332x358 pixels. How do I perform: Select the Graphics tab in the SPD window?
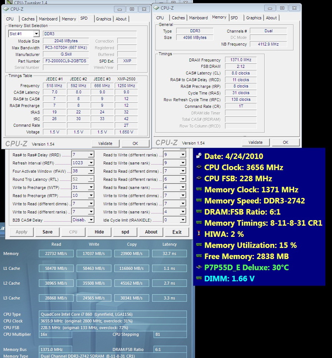click(104, 19)
